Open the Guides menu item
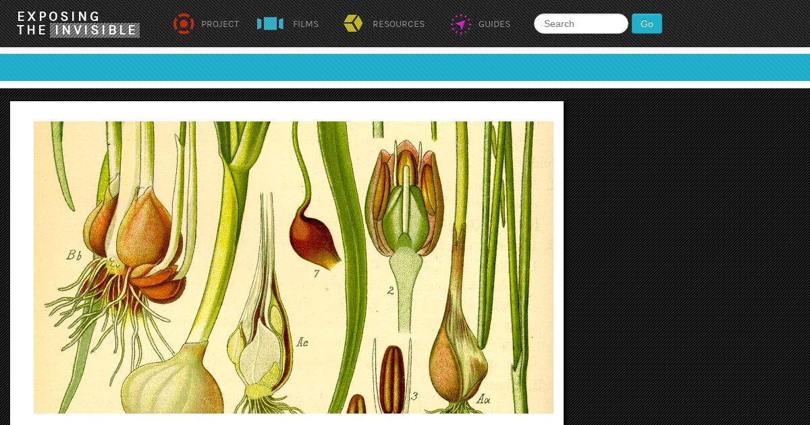Image resolution: width=810 pixels, height=425 pixels. pyautogui.click(x=495, y=24)
